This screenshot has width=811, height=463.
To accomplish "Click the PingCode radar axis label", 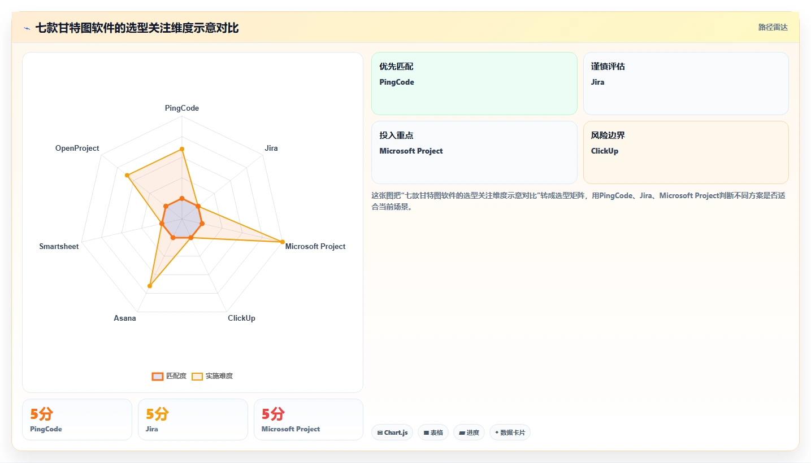I will coord(182,108).
